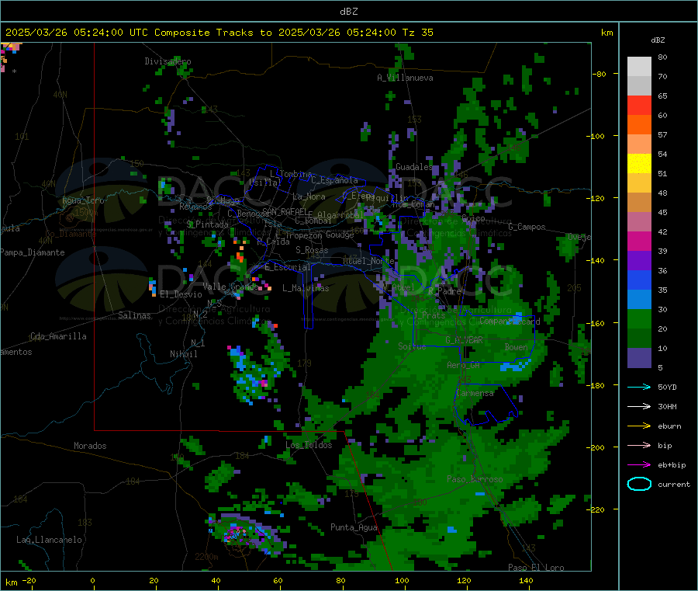The width and height of the screenshot is (698, 591).
Task: Click the 30HM white arrow legend icon
Action: click(x=639, y=406)
